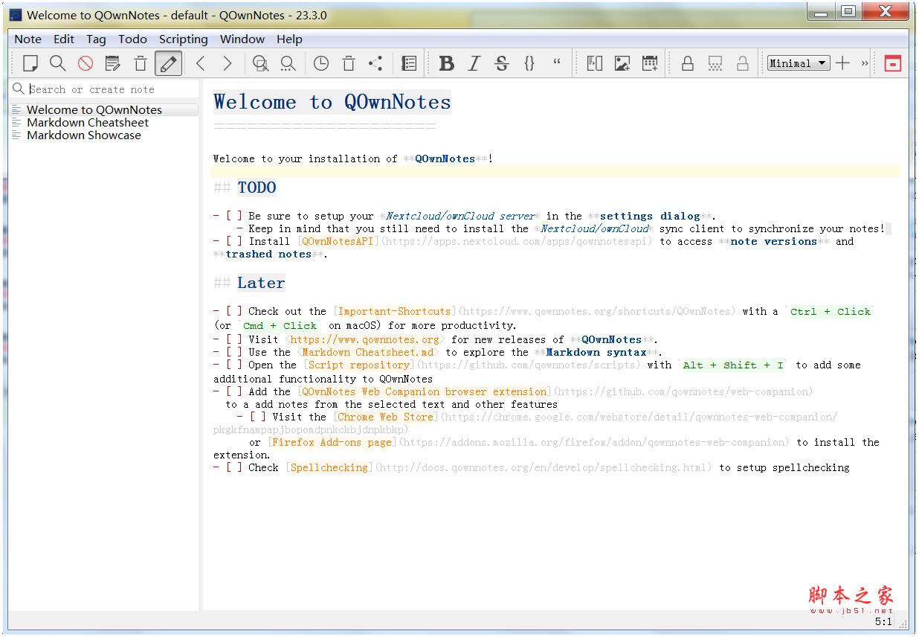919x637 pixels.
Task: Open the todo list icon
Action: [x=408, y=63]
